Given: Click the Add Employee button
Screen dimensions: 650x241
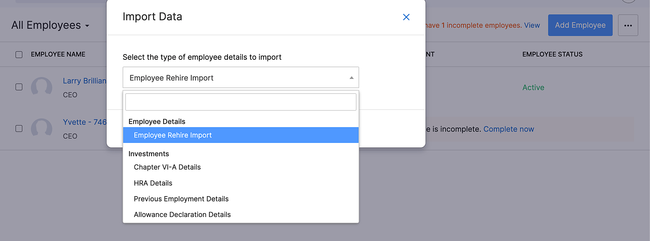Looking at the screenshot, I should 580,25.
